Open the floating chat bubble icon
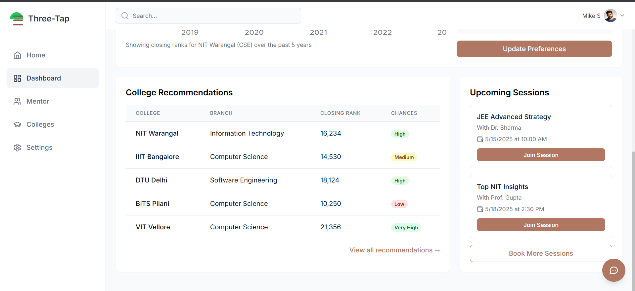The width and height of the screenshot is (635, 291). click(x=613, y=270)
